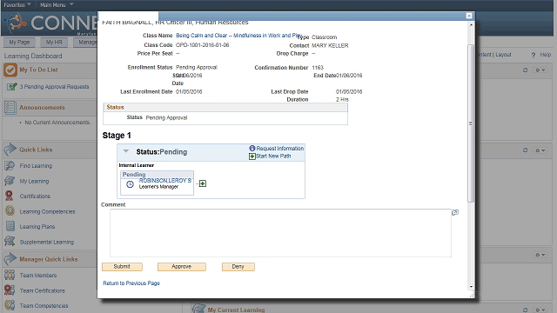
Task: Switch to the Manager tab
Action: pos(85,43)
